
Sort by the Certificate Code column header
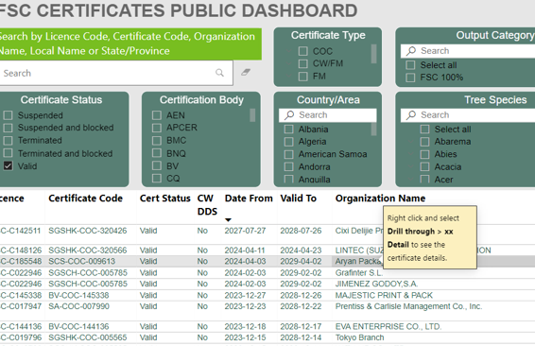85,199
